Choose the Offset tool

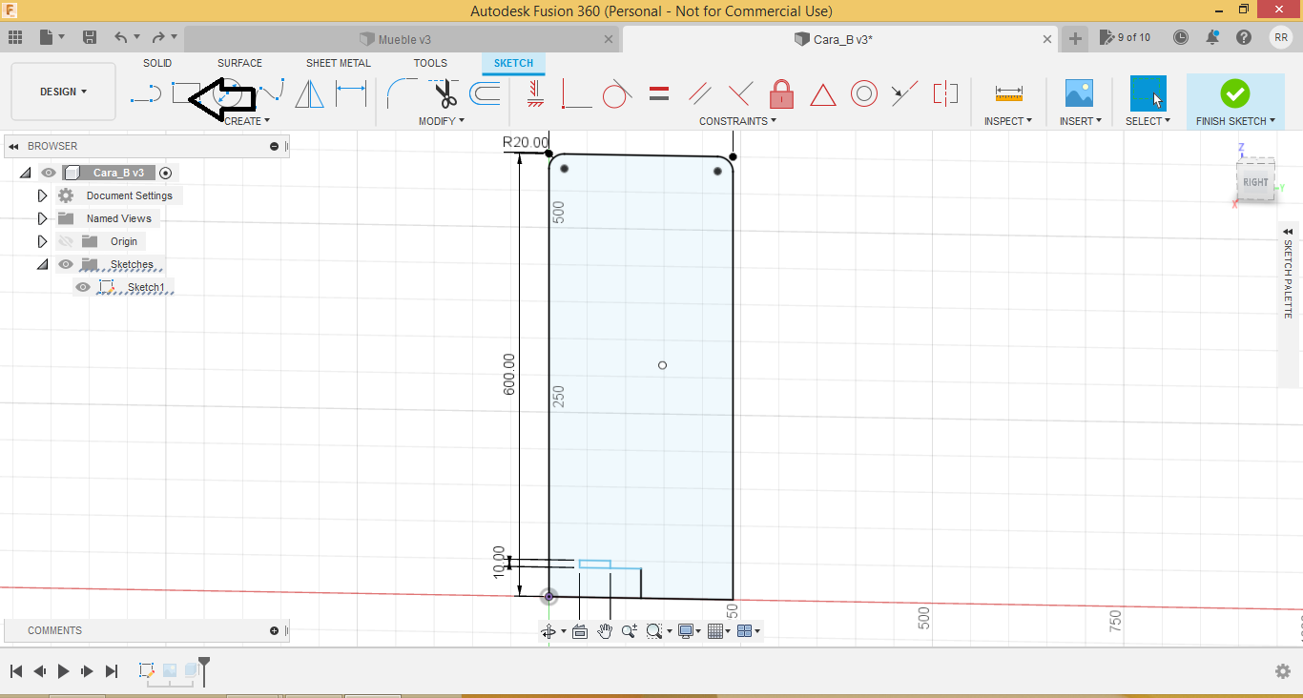pyautogui.click(x=485, y=93)
